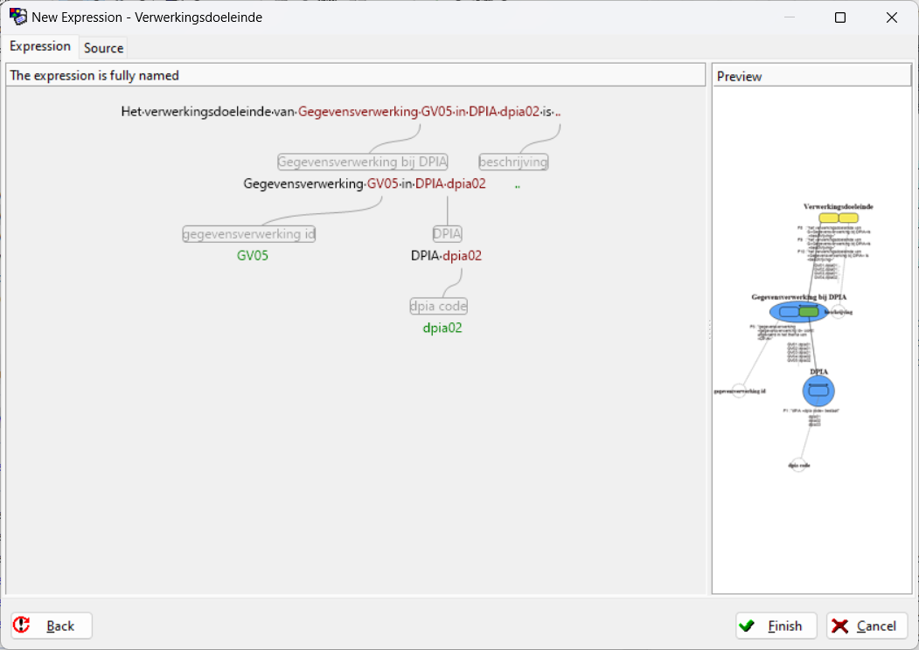The width and height of the screenshot is (919, 650).
Task: Cancel the new expression dialog
Action: pyautogui.click(x=867, y=626)
